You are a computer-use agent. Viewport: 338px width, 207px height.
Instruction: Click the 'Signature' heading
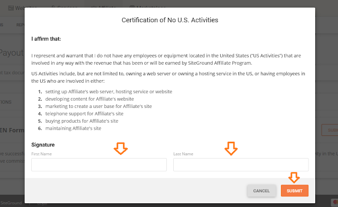tap(43, 145)
